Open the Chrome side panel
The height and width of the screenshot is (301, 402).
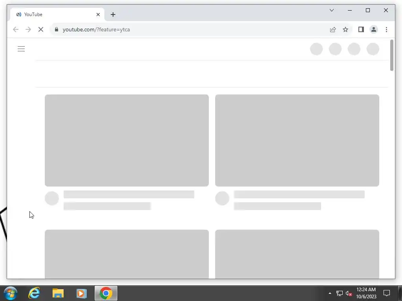coord(361,29)
